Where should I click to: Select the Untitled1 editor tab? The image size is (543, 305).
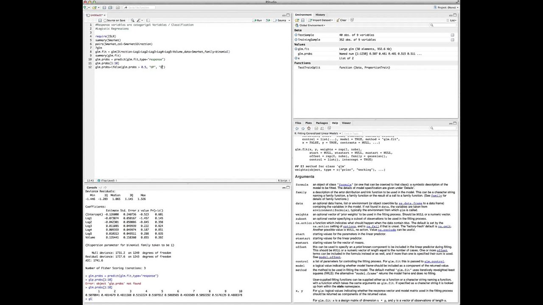pyautogui.click(x=96, y=15)
